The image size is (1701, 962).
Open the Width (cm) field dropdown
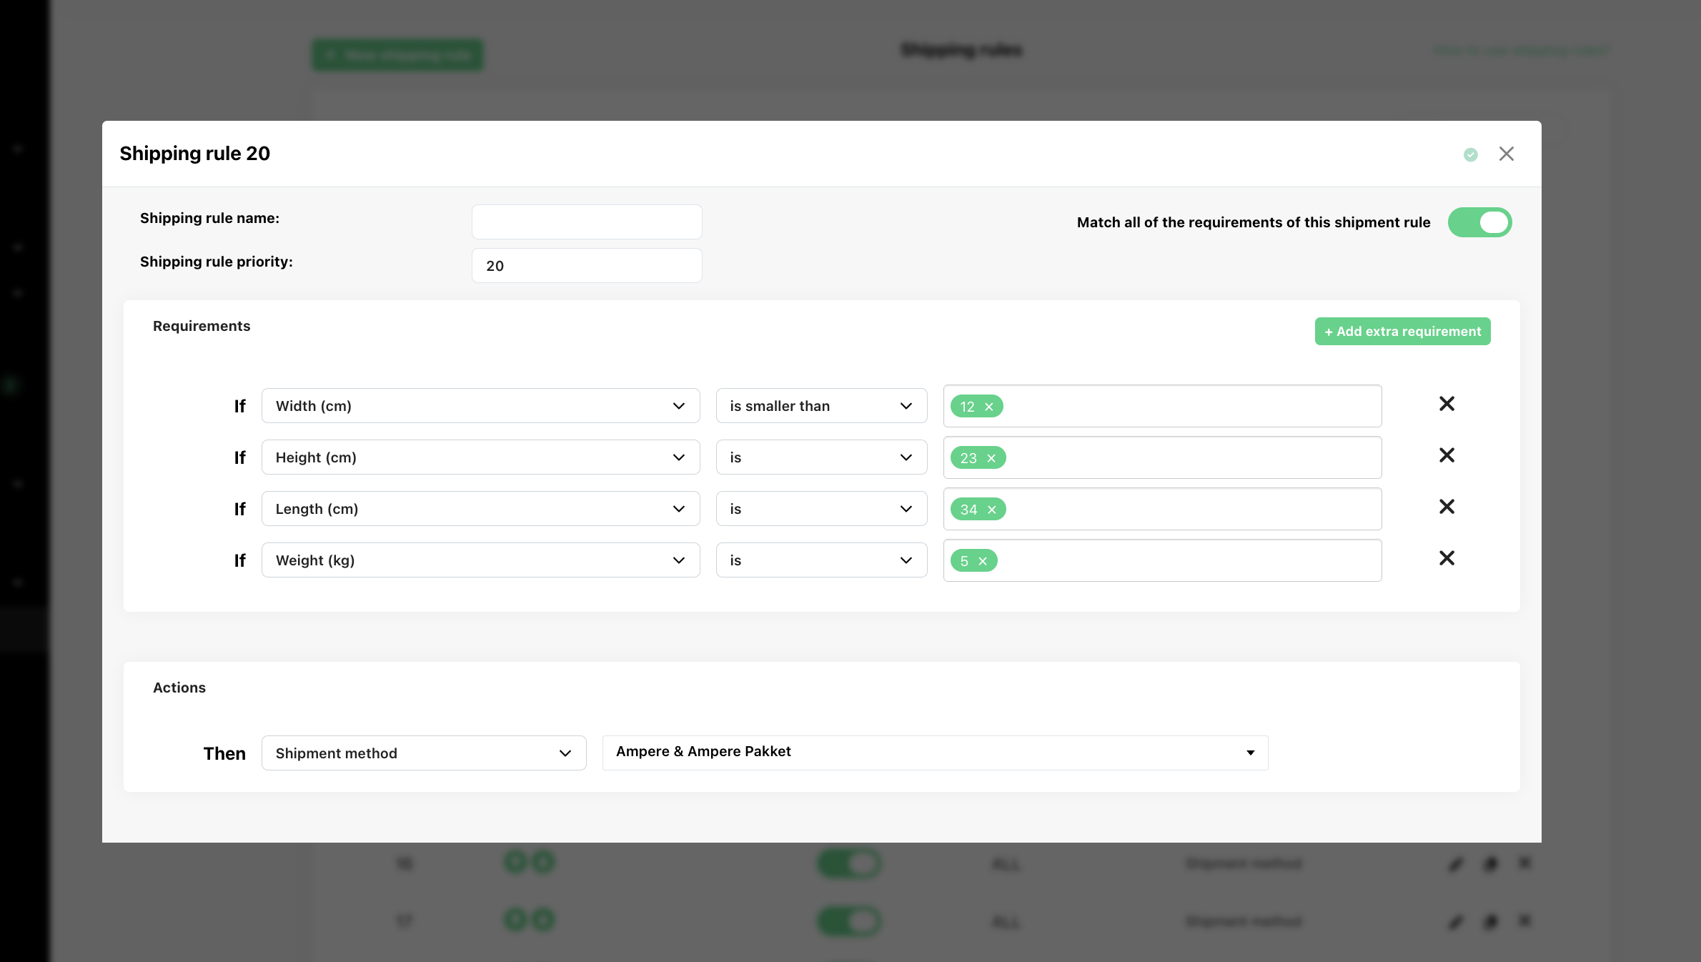(480, 406)
